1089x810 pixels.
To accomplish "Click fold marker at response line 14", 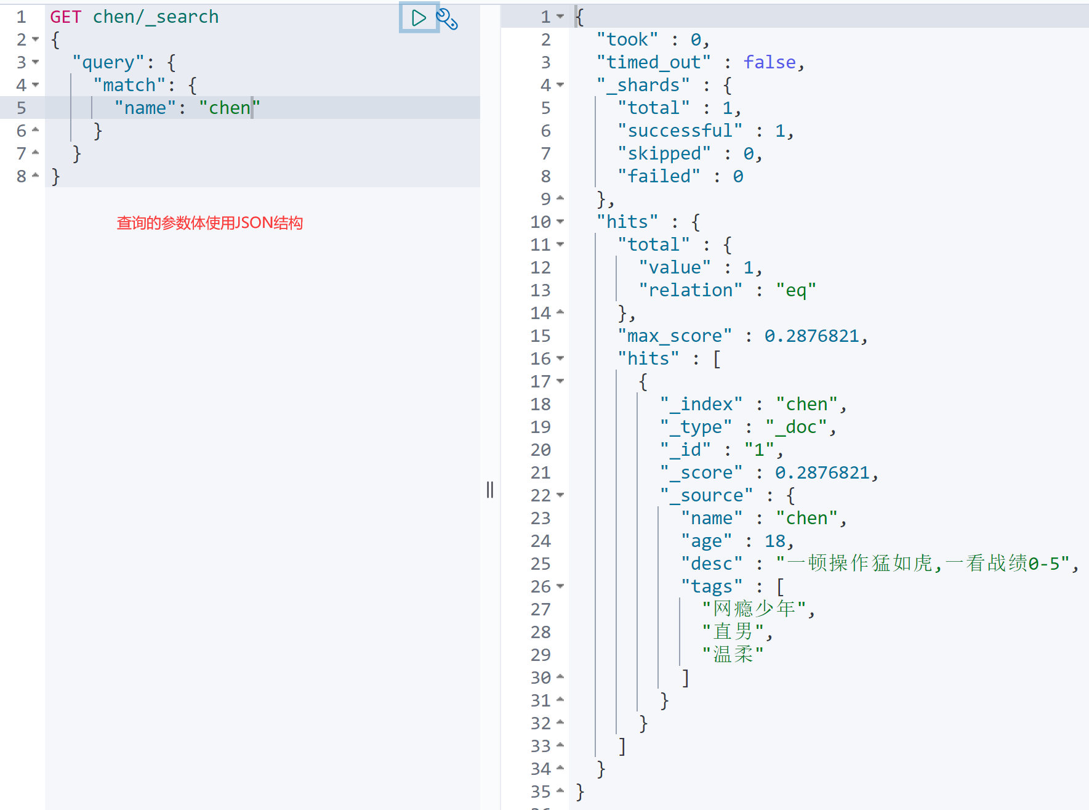I will 560,312.
